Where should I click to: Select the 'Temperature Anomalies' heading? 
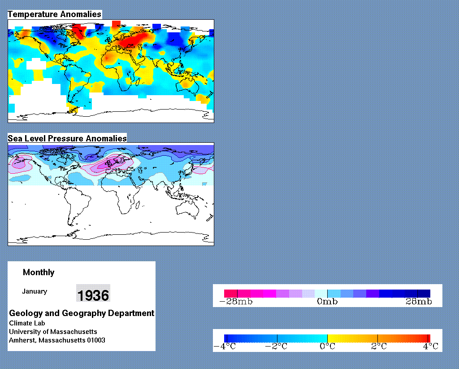[54, 14]
